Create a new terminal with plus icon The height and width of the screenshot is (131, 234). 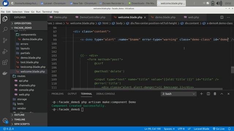pyautogui.click(x=201, y=94)
